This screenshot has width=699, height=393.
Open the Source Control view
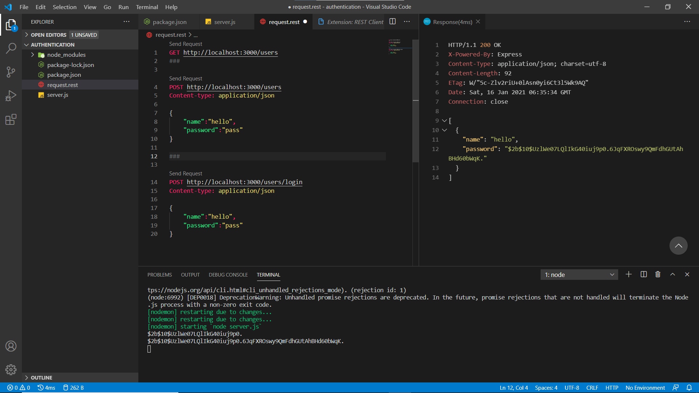pyautogui.click(x=11, y=72)
